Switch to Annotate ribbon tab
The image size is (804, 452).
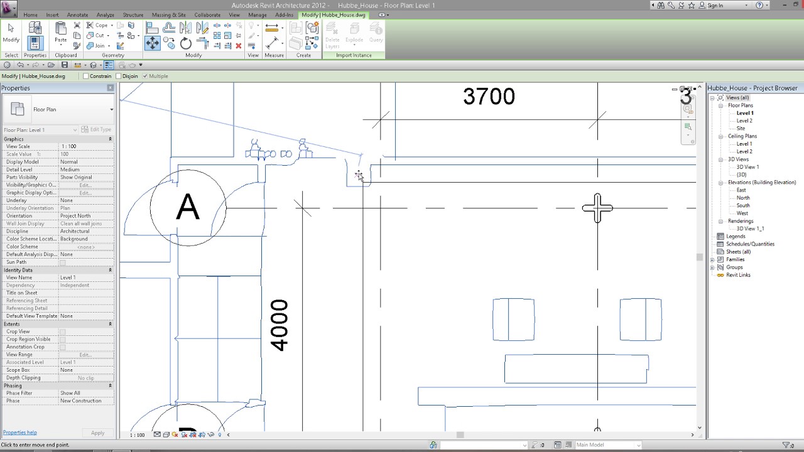(77, 14)
